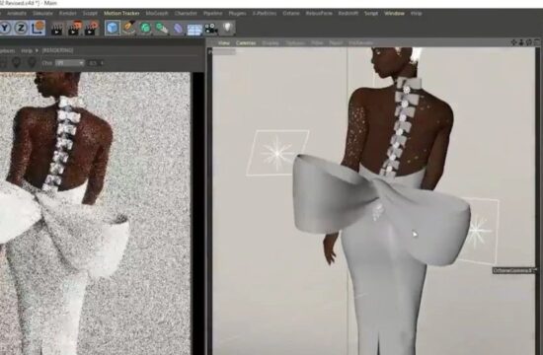Viewport: 543px width, 355px height.
Task: Open the Window menu
Action: 394,14
